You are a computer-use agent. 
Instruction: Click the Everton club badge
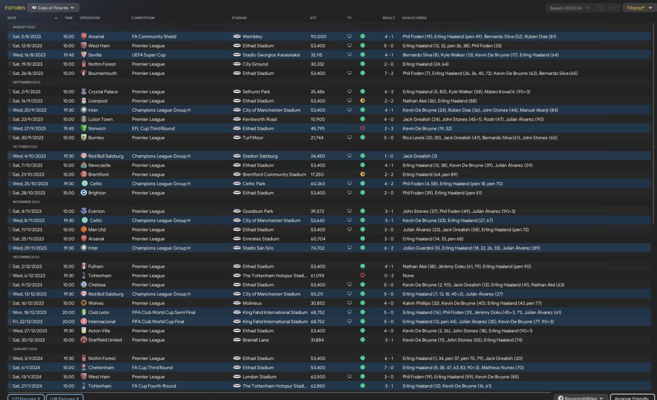(x=84, y=211)
